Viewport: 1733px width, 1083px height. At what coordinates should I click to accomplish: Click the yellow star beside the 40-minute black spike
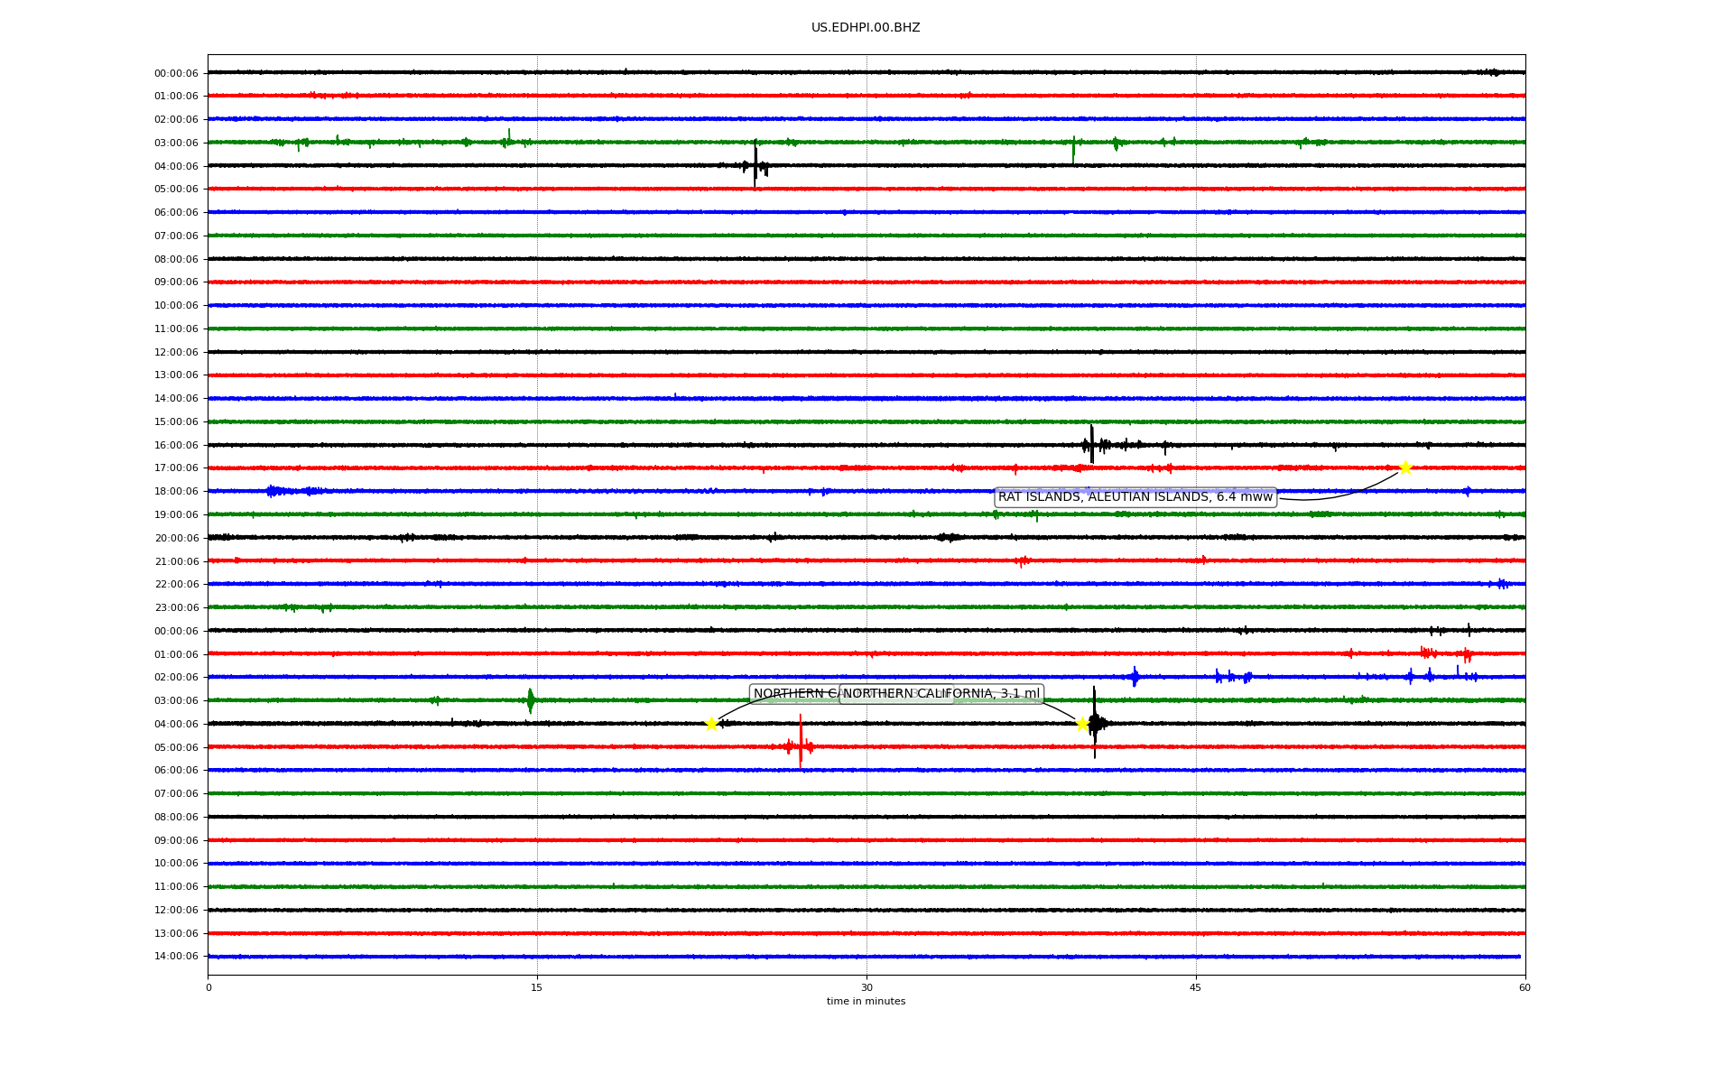click(x=1082, y=724)
